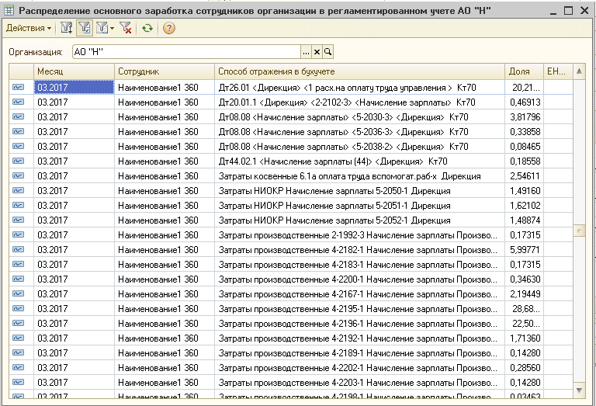Click the magnifier icon next to the Организация field
The image size is (596, 406).
pos(327,52)
